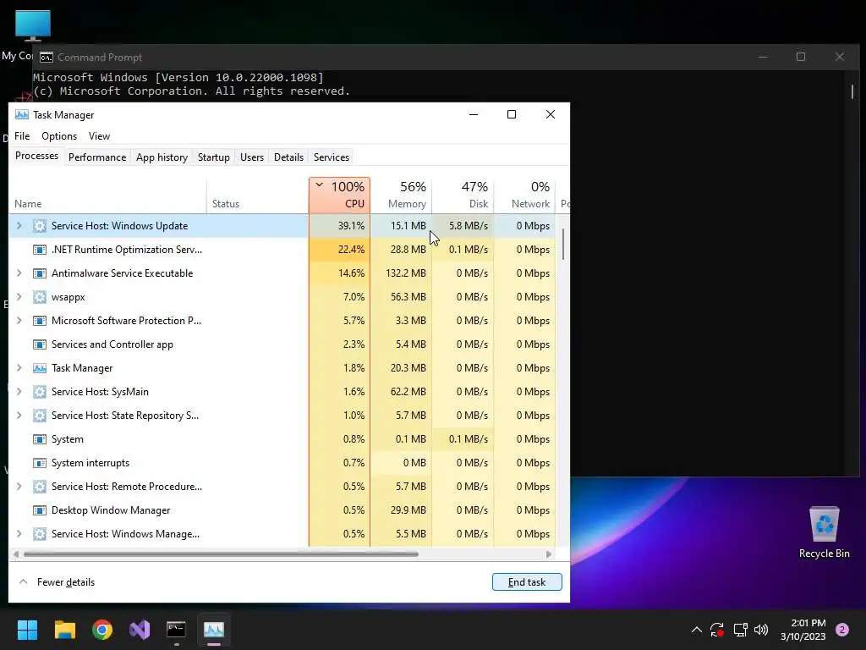Click the vertical scrollbar in process list
866x650 pixels.
pyautogui.click(x=563, y=245)
